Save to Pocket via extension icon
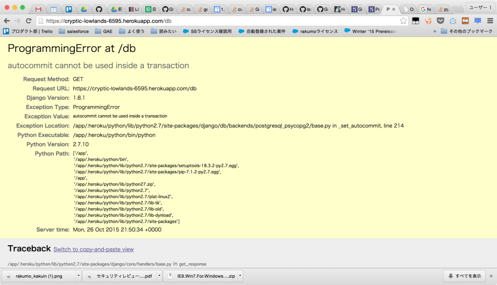Viewport: 497px width, 285px height. pos(440,21)
